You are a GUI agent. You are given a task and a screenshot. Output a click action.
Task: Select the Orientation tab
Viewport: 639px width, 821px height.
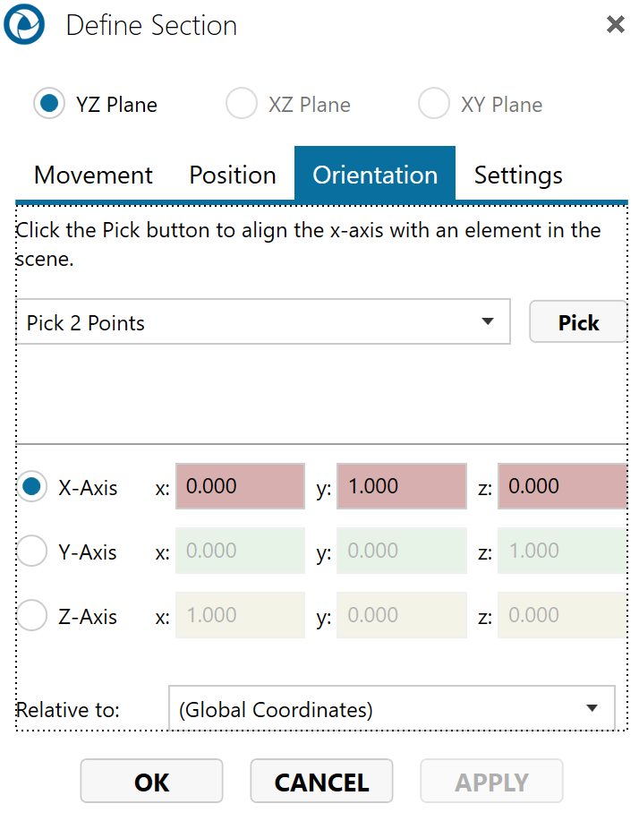375,175
